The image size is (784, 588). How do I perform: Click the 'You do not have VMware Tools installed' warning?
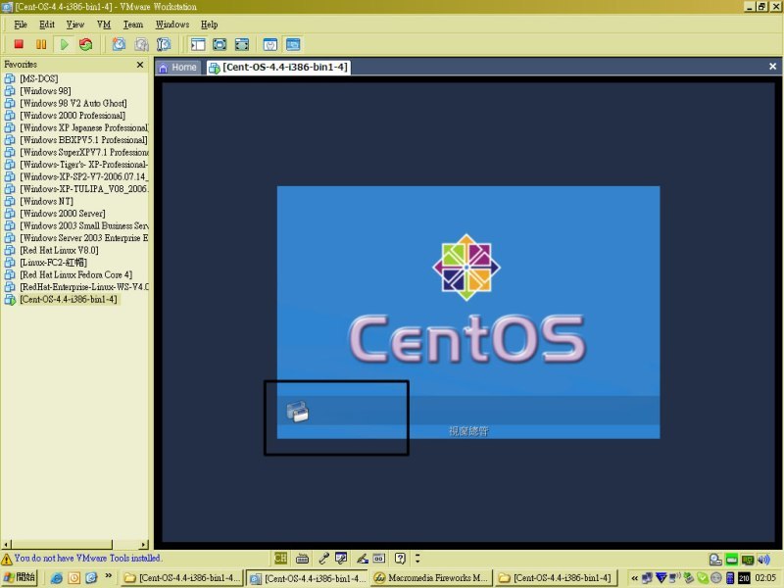81,558
